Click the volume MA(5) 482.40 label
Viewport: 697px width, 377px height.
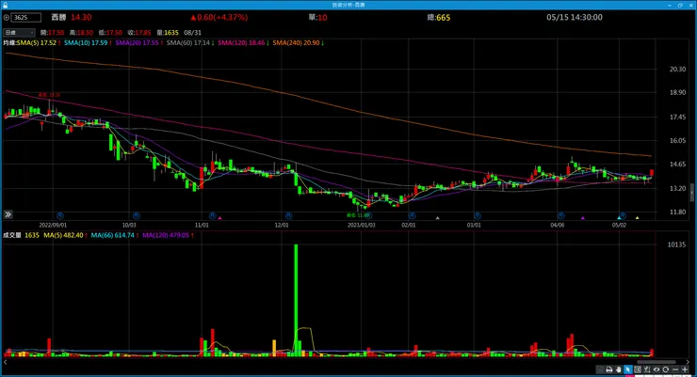[x=63, y=235]
